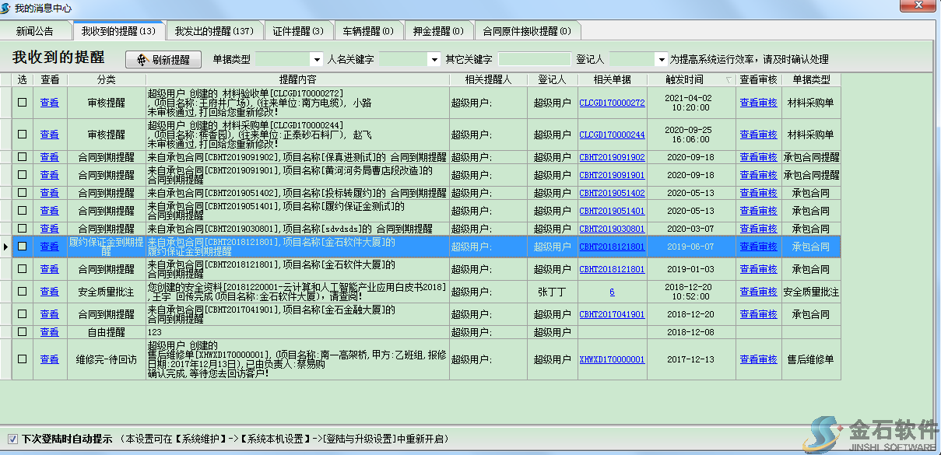Switch to the 新闻公告 tab

[35, 32]
